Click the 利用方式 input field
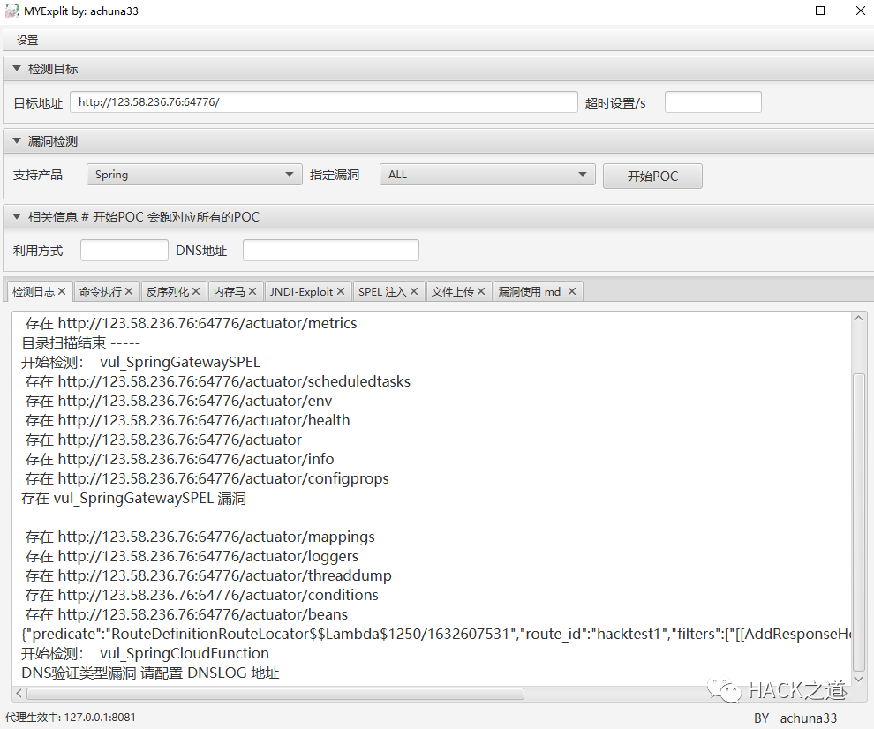874x729 pixels. coord(124,251)
